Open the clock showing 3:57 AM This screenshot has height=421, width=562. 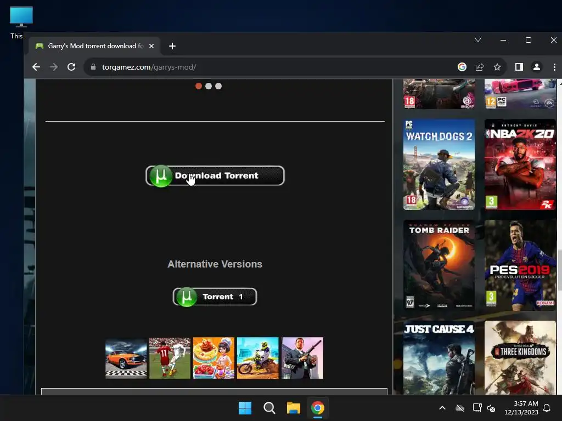[521, 408]
